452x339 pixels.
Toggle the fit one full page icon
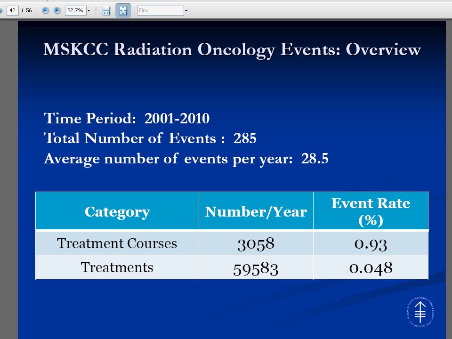[x=123, y=11]
